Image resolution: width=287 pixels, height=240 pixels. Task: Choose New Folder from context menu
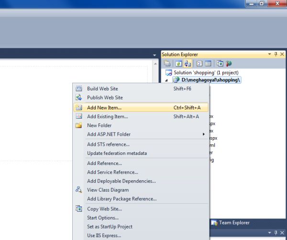coord(141,125)
